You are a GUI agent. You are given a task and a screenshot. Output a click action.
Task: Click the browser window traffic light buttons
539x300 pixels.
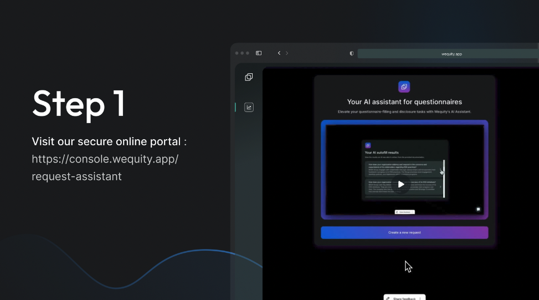click(242, 53)
